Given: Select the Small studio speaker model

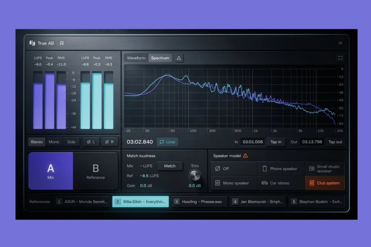Looking at the screenshot, I should point(325,168).
